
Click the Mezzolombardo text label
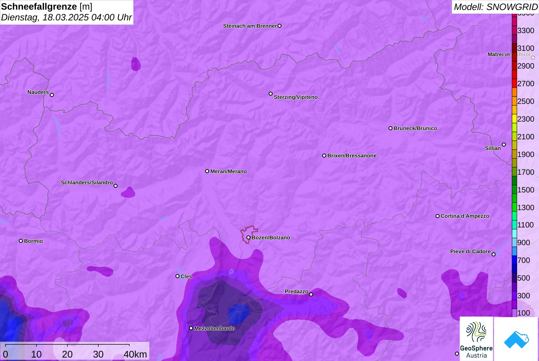point(214,328)
